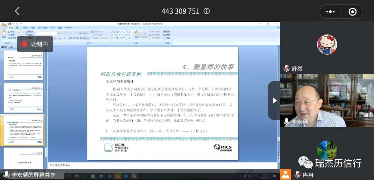Image resolution: width=374 pixels, height=180 pixels.
Task: Toggle 舒然's muted microphone
Action: tap(286, 68)
